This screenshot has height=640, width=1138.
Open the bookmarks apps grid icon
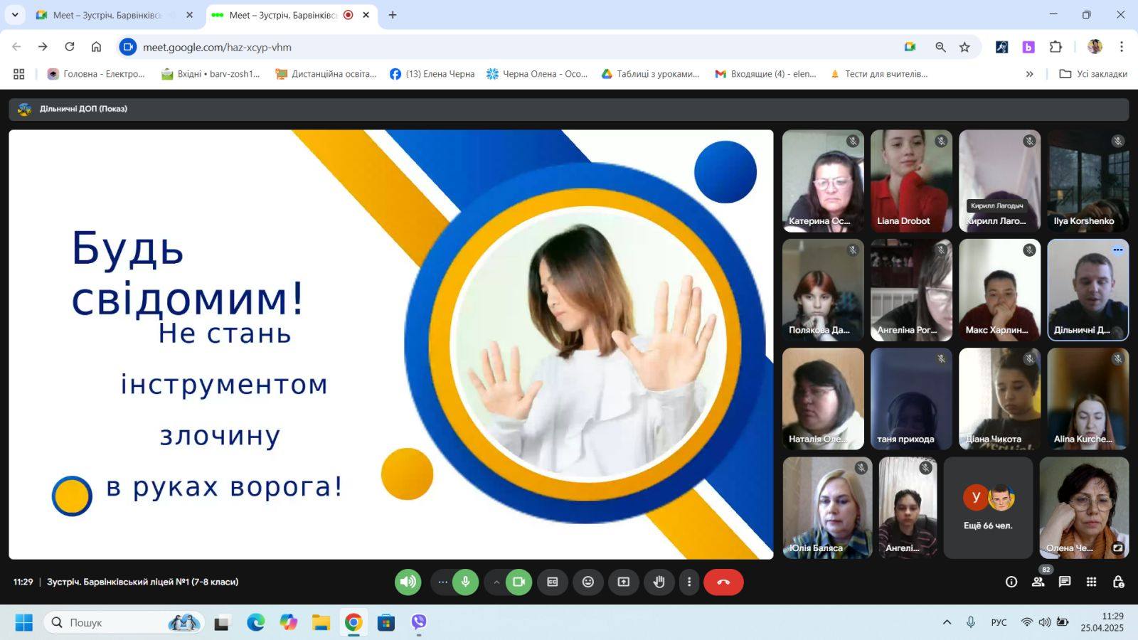(x=19, y=74)
